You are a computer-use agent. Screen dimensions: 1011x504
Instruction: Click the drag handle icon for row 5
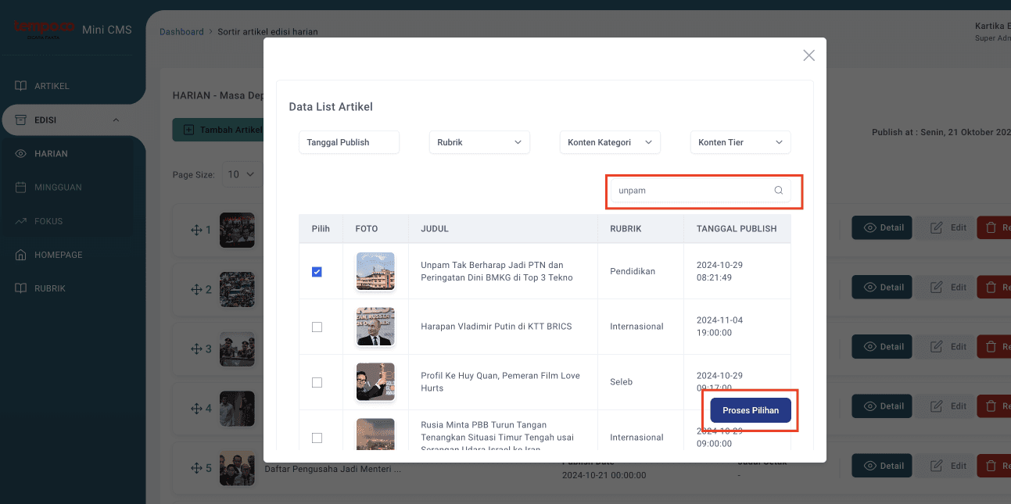tap(196, 468)
